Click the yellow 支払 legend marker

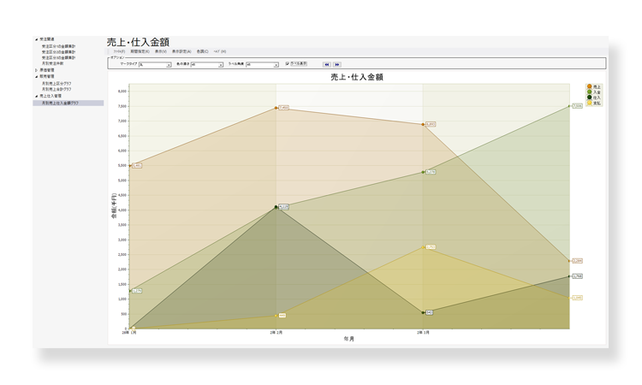[589, 103]
